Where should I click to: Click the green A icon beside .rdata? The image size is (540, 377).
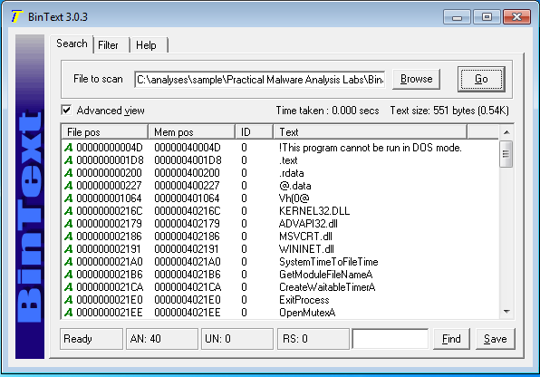[x=69, y=173]
